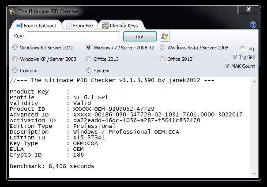
Task: Click the Benchmark: 8,408 seconds line
Action: tap(52, 166)
